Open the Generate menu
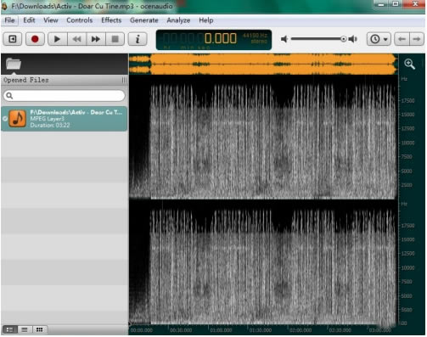Screen dimensions: 427x337 click(x=144, y=20)
